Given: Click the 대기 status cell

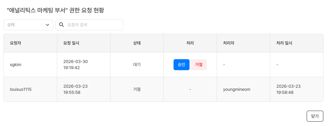Looking at the screenshot, I should point(137,65).
